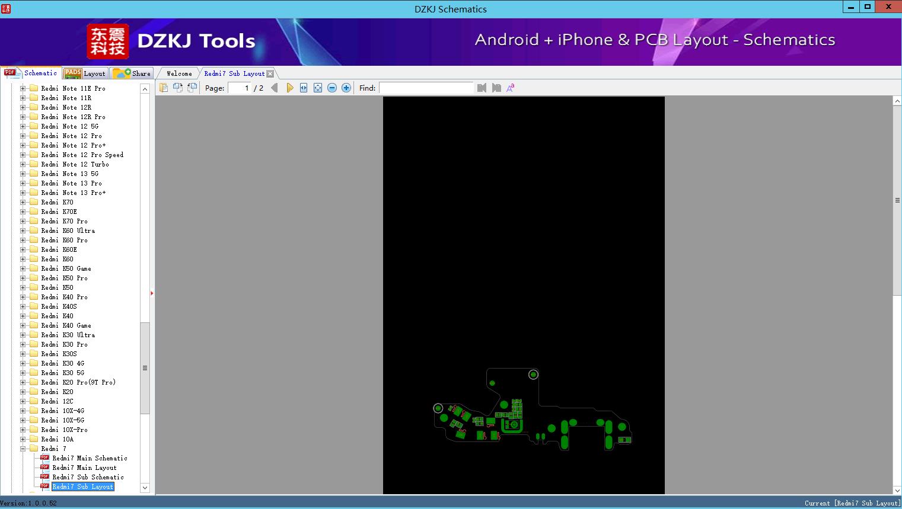Collapse the side panel with the red arrow

[x=152, y=293]
